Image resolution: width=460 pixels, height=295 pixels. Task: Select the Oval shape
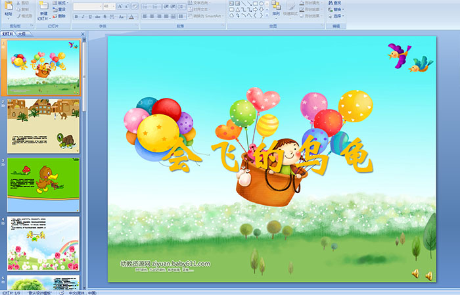262,3
